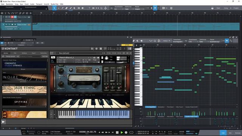Select the Paint (pencil) tool in the main toolbar
The height and width of the screenshot is (136, 242).
tap(62, 8)
